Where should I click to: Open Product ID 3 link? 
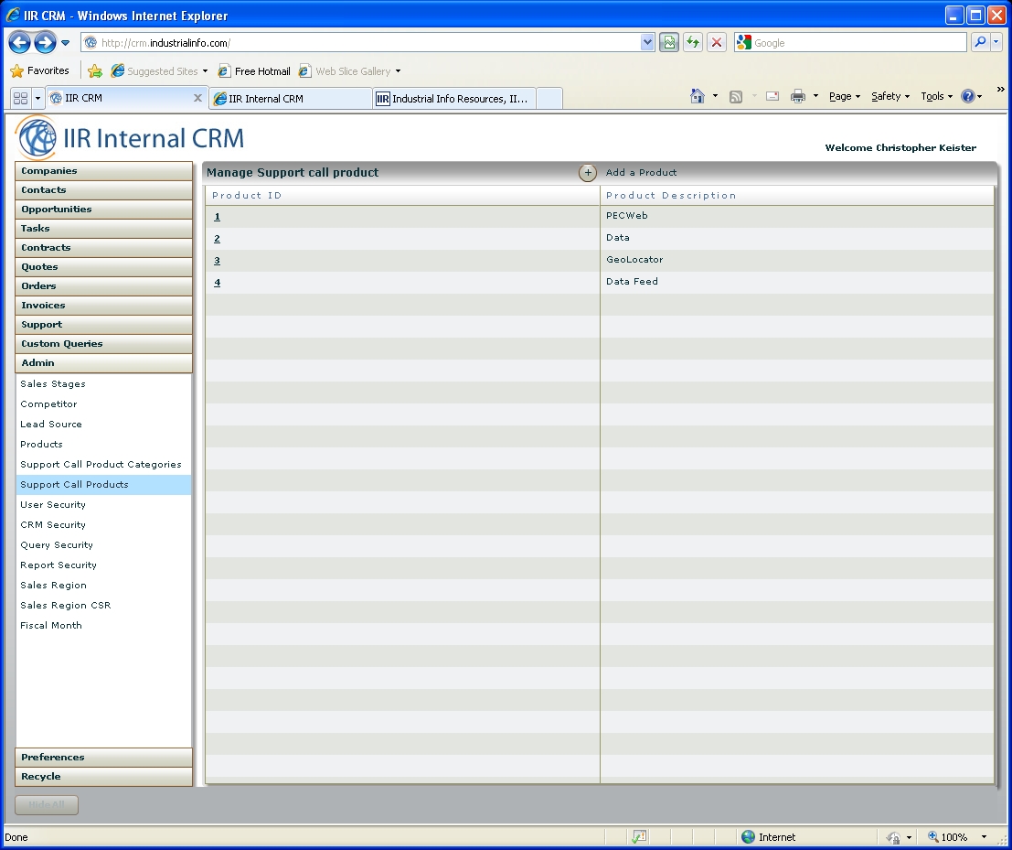click(217, 261)
